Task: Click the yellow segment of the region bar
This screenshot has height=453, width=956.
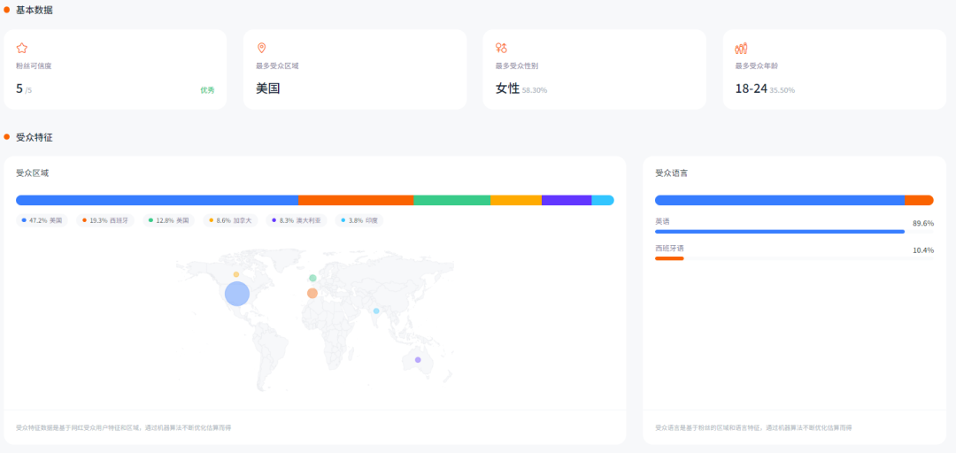Action: (x=516, y=200)
